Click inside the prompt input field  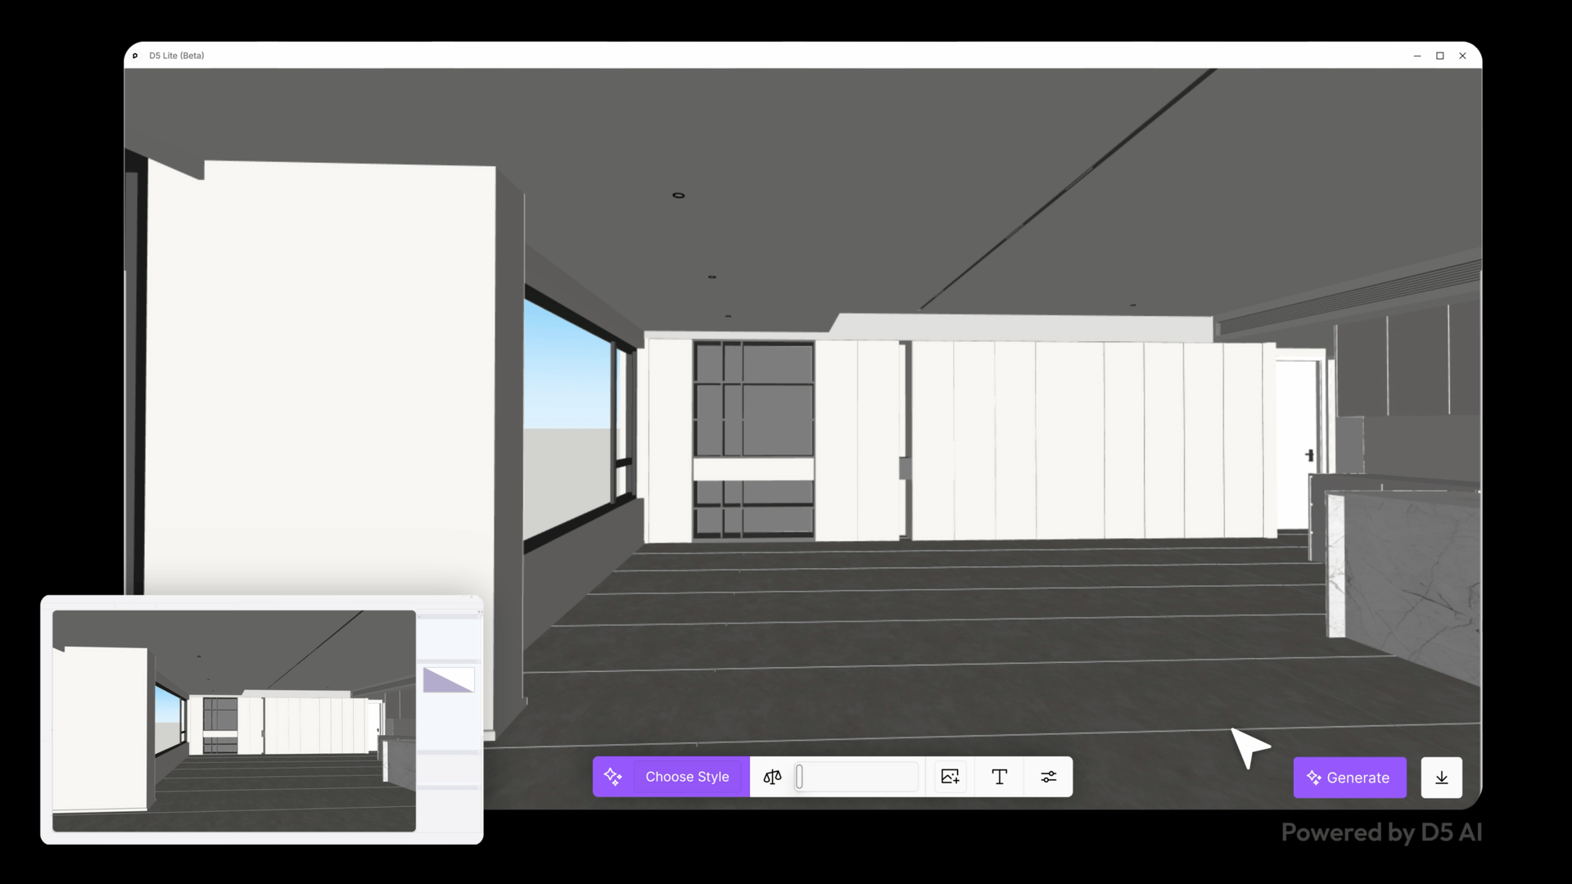pos(856,777)
